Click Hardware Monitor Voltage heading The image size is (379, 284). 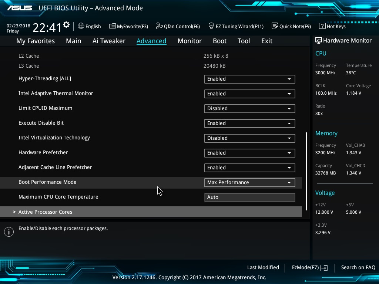point(325,193)
